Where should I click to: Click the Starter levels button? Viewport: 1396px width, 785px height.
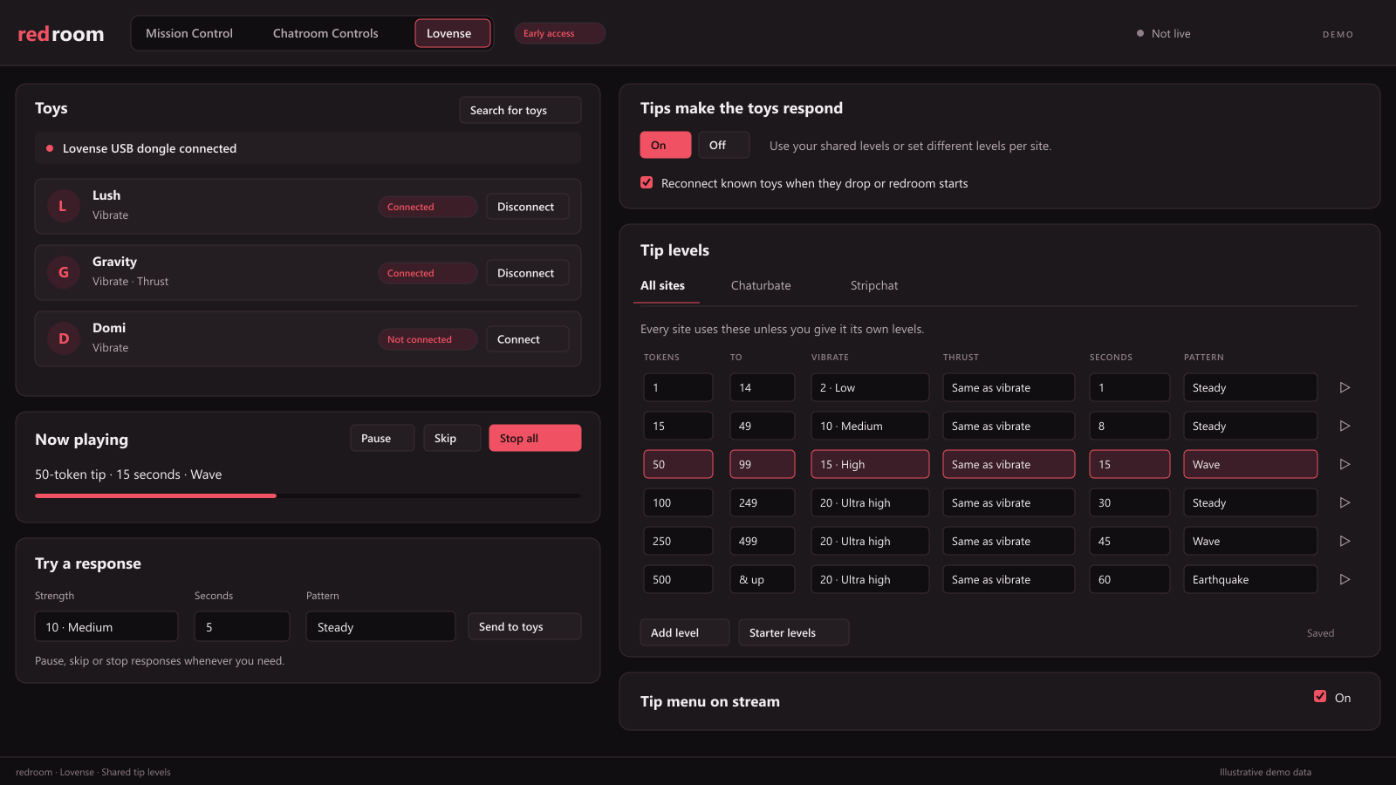(794, 632)
